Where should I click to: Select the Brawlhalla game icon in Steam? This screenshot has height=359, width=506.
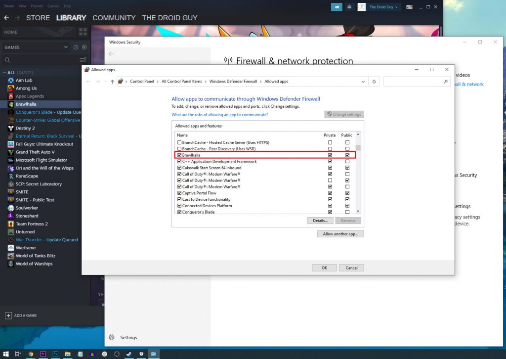pyautogui.click(x=11, y=104)
